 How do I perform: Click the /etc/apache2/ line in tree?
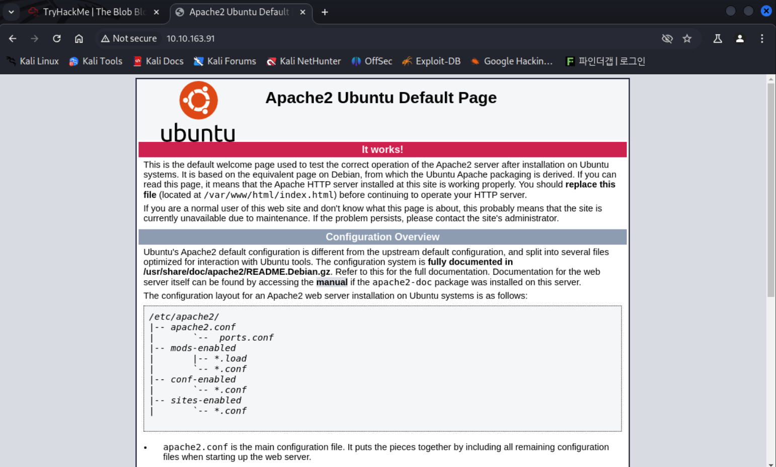pyautogui.click(x=184, y=317)
